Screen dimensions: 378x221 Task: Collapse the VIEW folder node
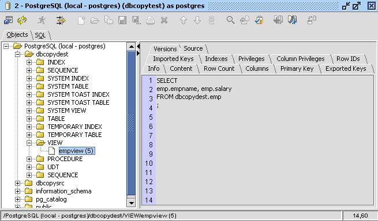[29, 143]
